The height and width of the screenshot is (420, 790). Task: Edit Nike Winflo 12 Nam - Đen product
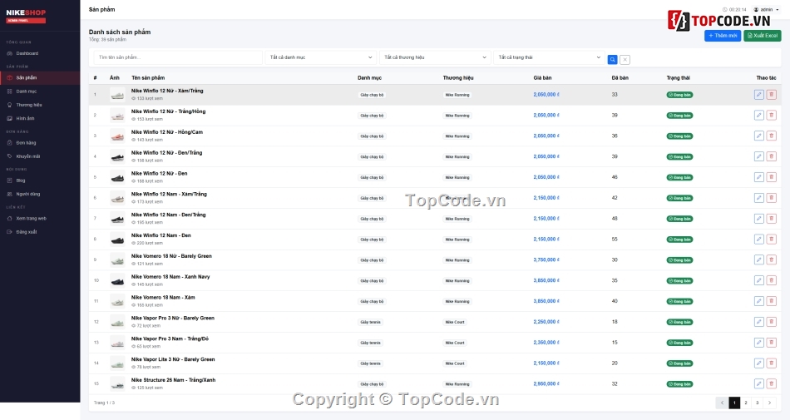point(758,240)
